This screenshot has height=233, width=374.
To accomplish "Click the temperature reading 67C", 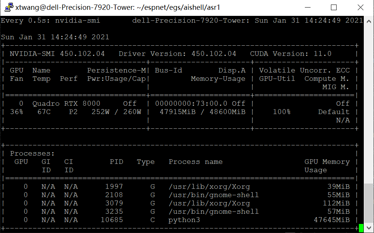I will [x=45, y=111].
